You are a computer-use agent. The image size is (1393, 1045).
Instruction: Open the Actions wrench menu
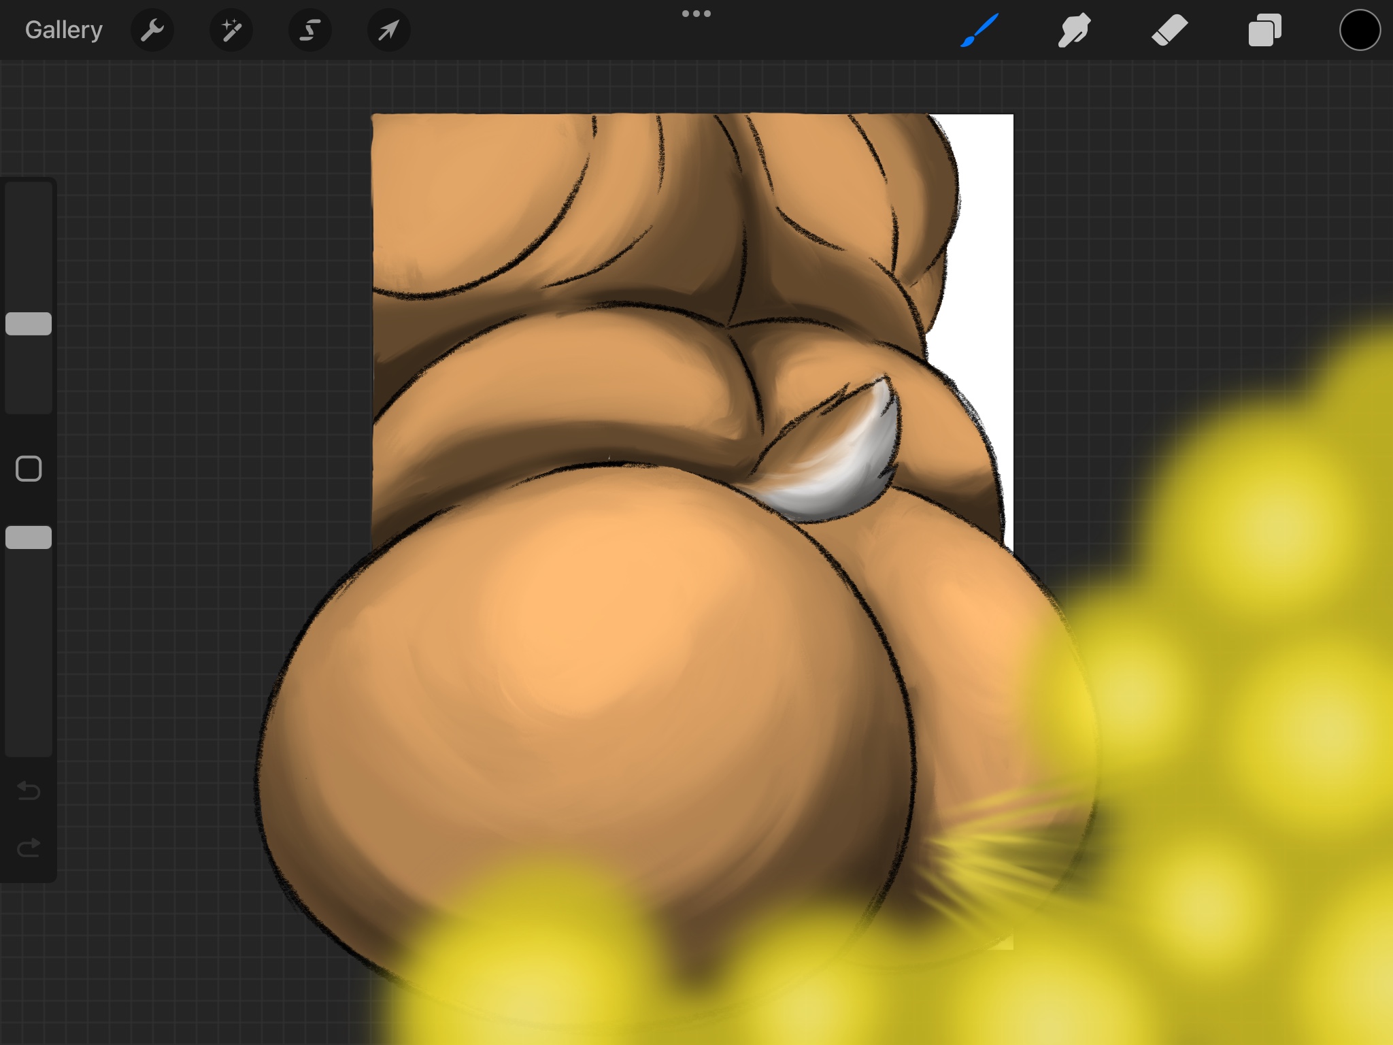pos(152,30)
